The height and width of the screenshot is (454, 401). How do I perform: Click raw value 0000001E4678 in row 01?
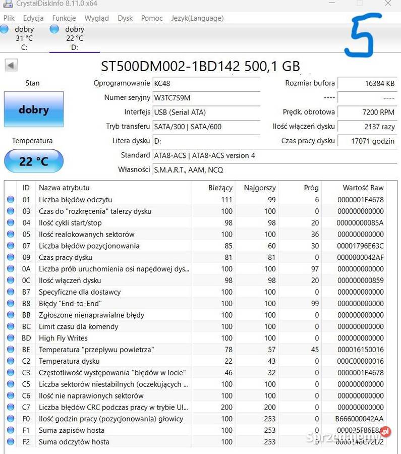point(361,199)
